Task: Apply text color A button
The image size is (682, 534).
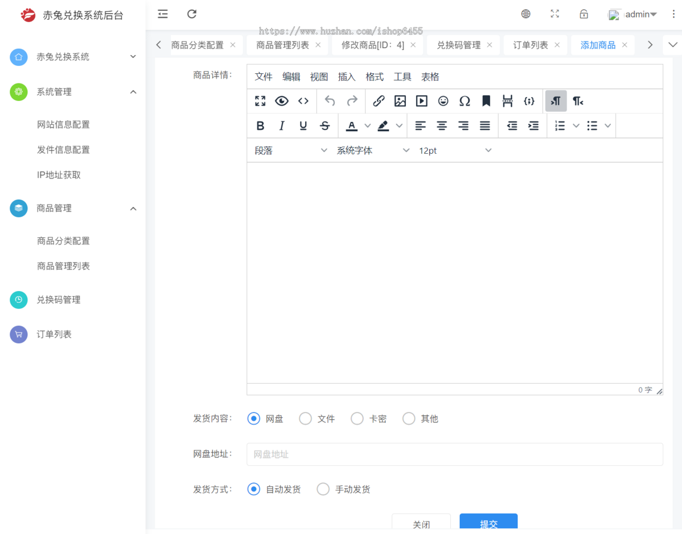Action: point(352,126)
